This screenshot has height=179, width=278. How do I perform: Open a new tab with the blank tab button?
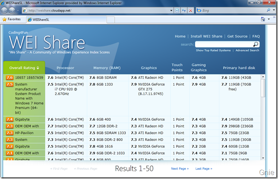111,19
